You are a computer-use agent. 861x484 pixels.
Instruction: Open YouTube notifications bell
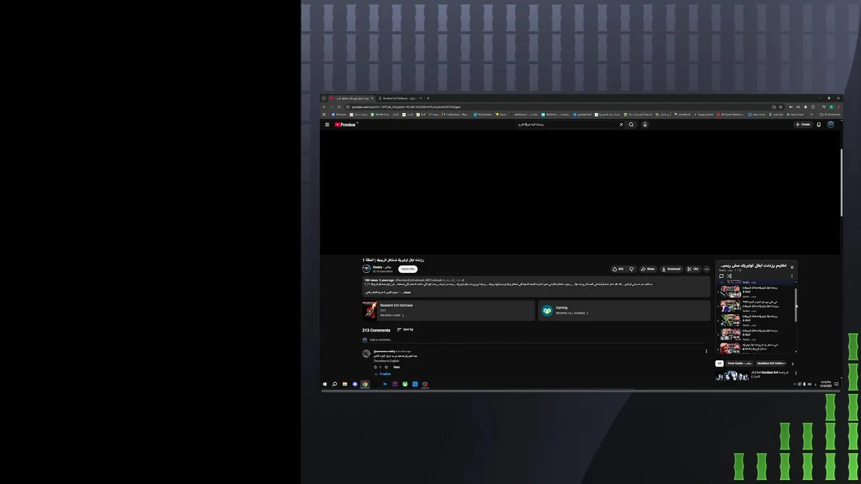pos(819,124)
